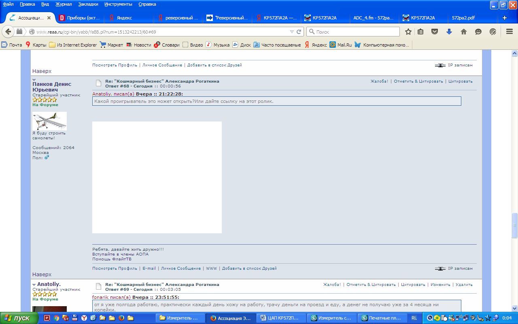Open the Pocket icon in the toolbar
Image resolution: width=518 pixels, height=324 pixels.
point(435,32)
